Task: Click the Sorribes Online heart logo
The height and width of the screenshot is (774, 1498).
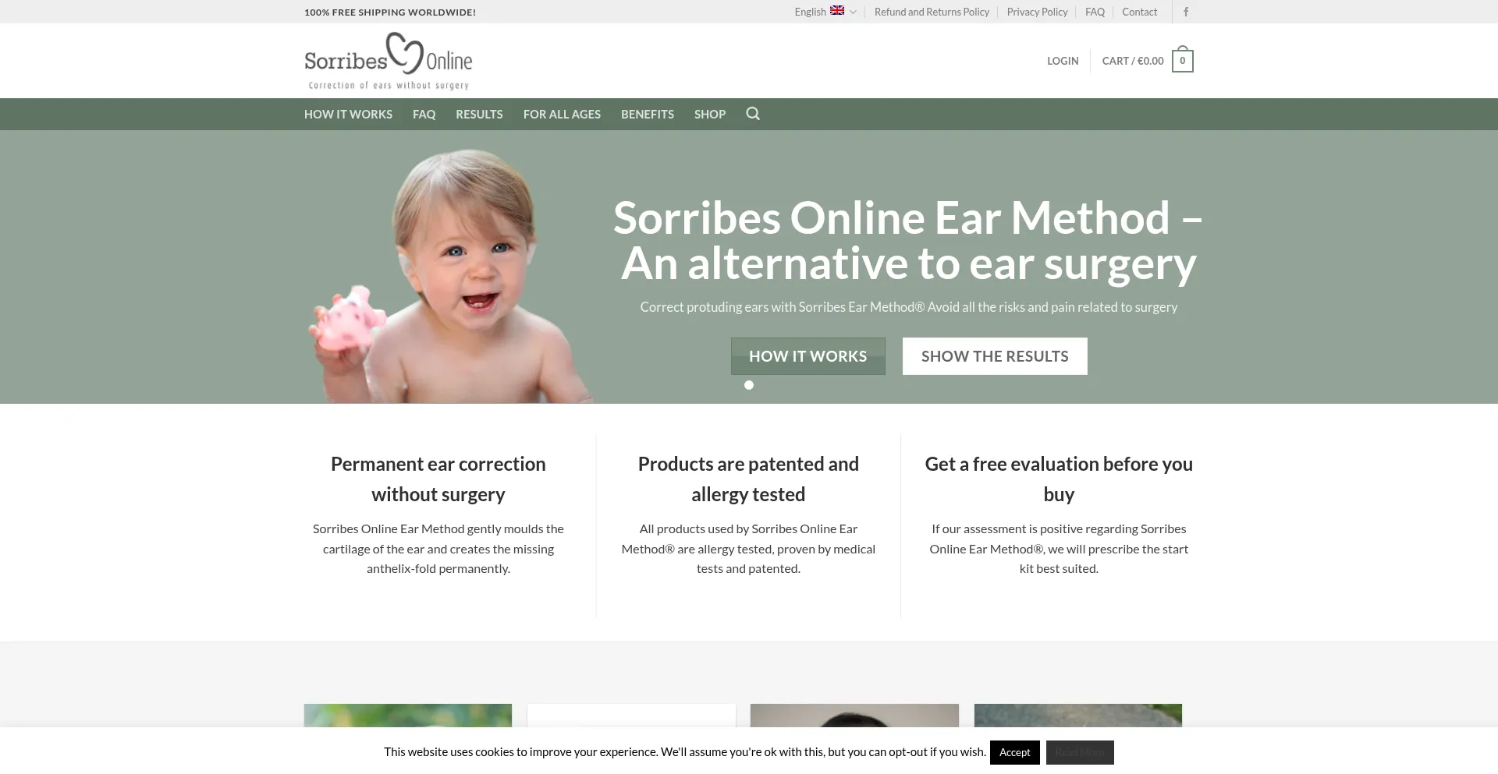Action: (389, 61)
